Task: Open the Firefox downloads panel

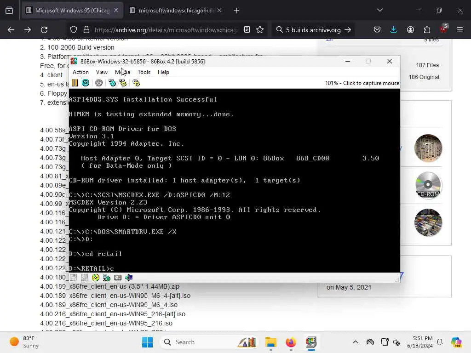Action: point(394,30)
